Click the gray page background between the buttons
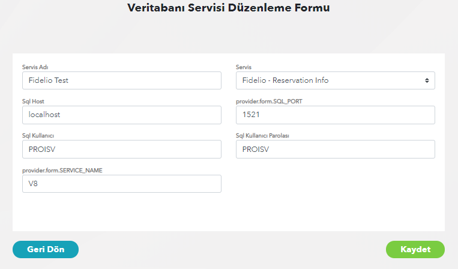This screenshot has width=458, height=269. [x=231, y=250]
